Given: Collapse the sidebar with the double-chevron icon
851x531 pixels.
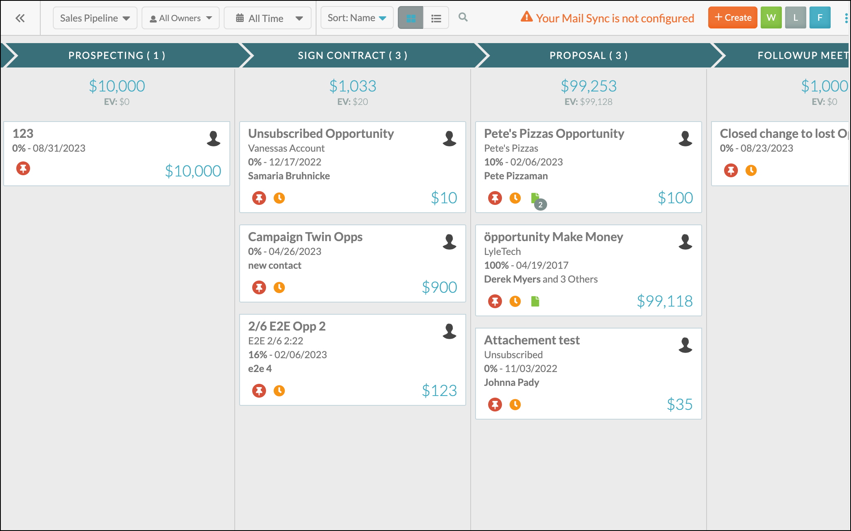Looking at the screenshot, I should (20, 18).
